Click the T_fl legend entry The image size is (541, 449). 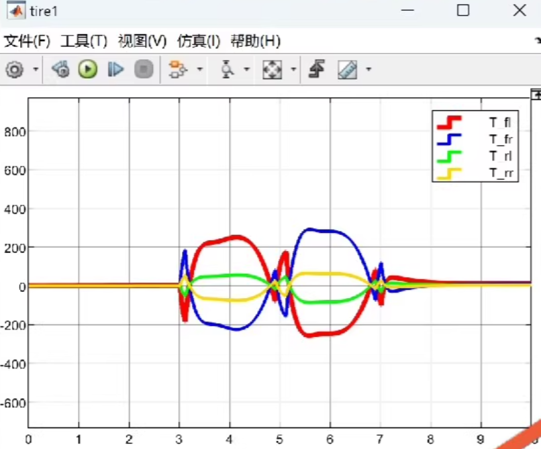pos(475,123)
